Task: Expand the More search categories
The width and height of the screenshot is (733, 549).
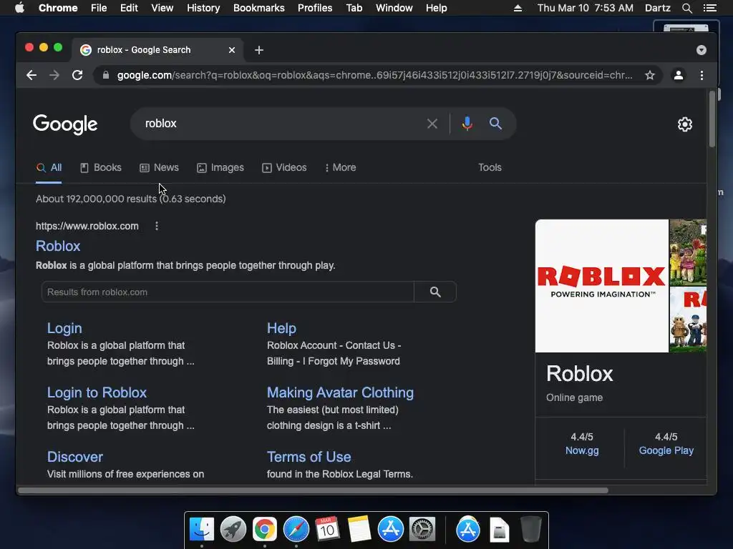Action: click(340, 167)
